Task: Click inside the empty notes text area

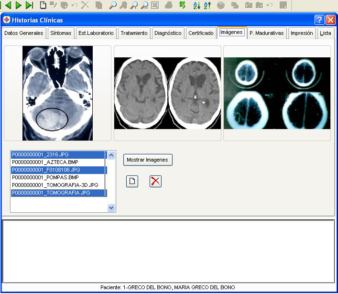Action: coord(168,251)
